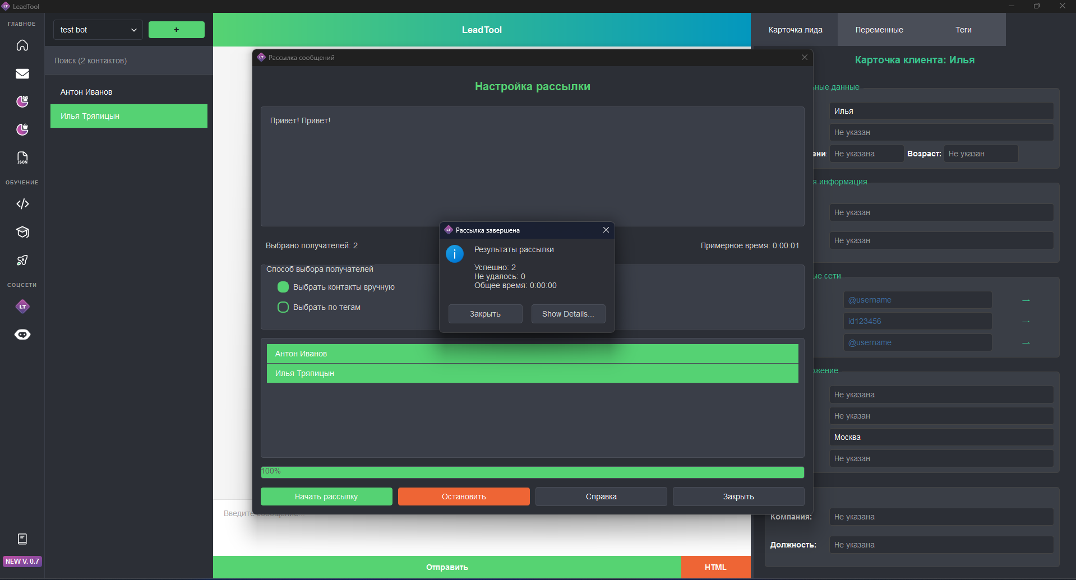Image resolution: width=1076 pixels, height=580 pixels.
Task: Select Выбрать по тегам radio option
Action: point(283,307)
